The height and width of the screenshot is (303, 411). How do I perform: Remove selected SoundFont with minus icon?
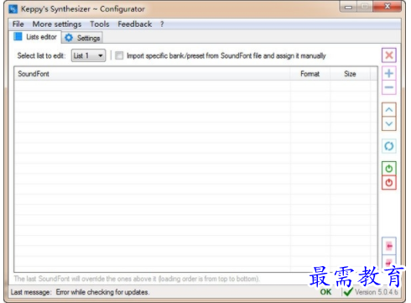[x=389, y=87]
